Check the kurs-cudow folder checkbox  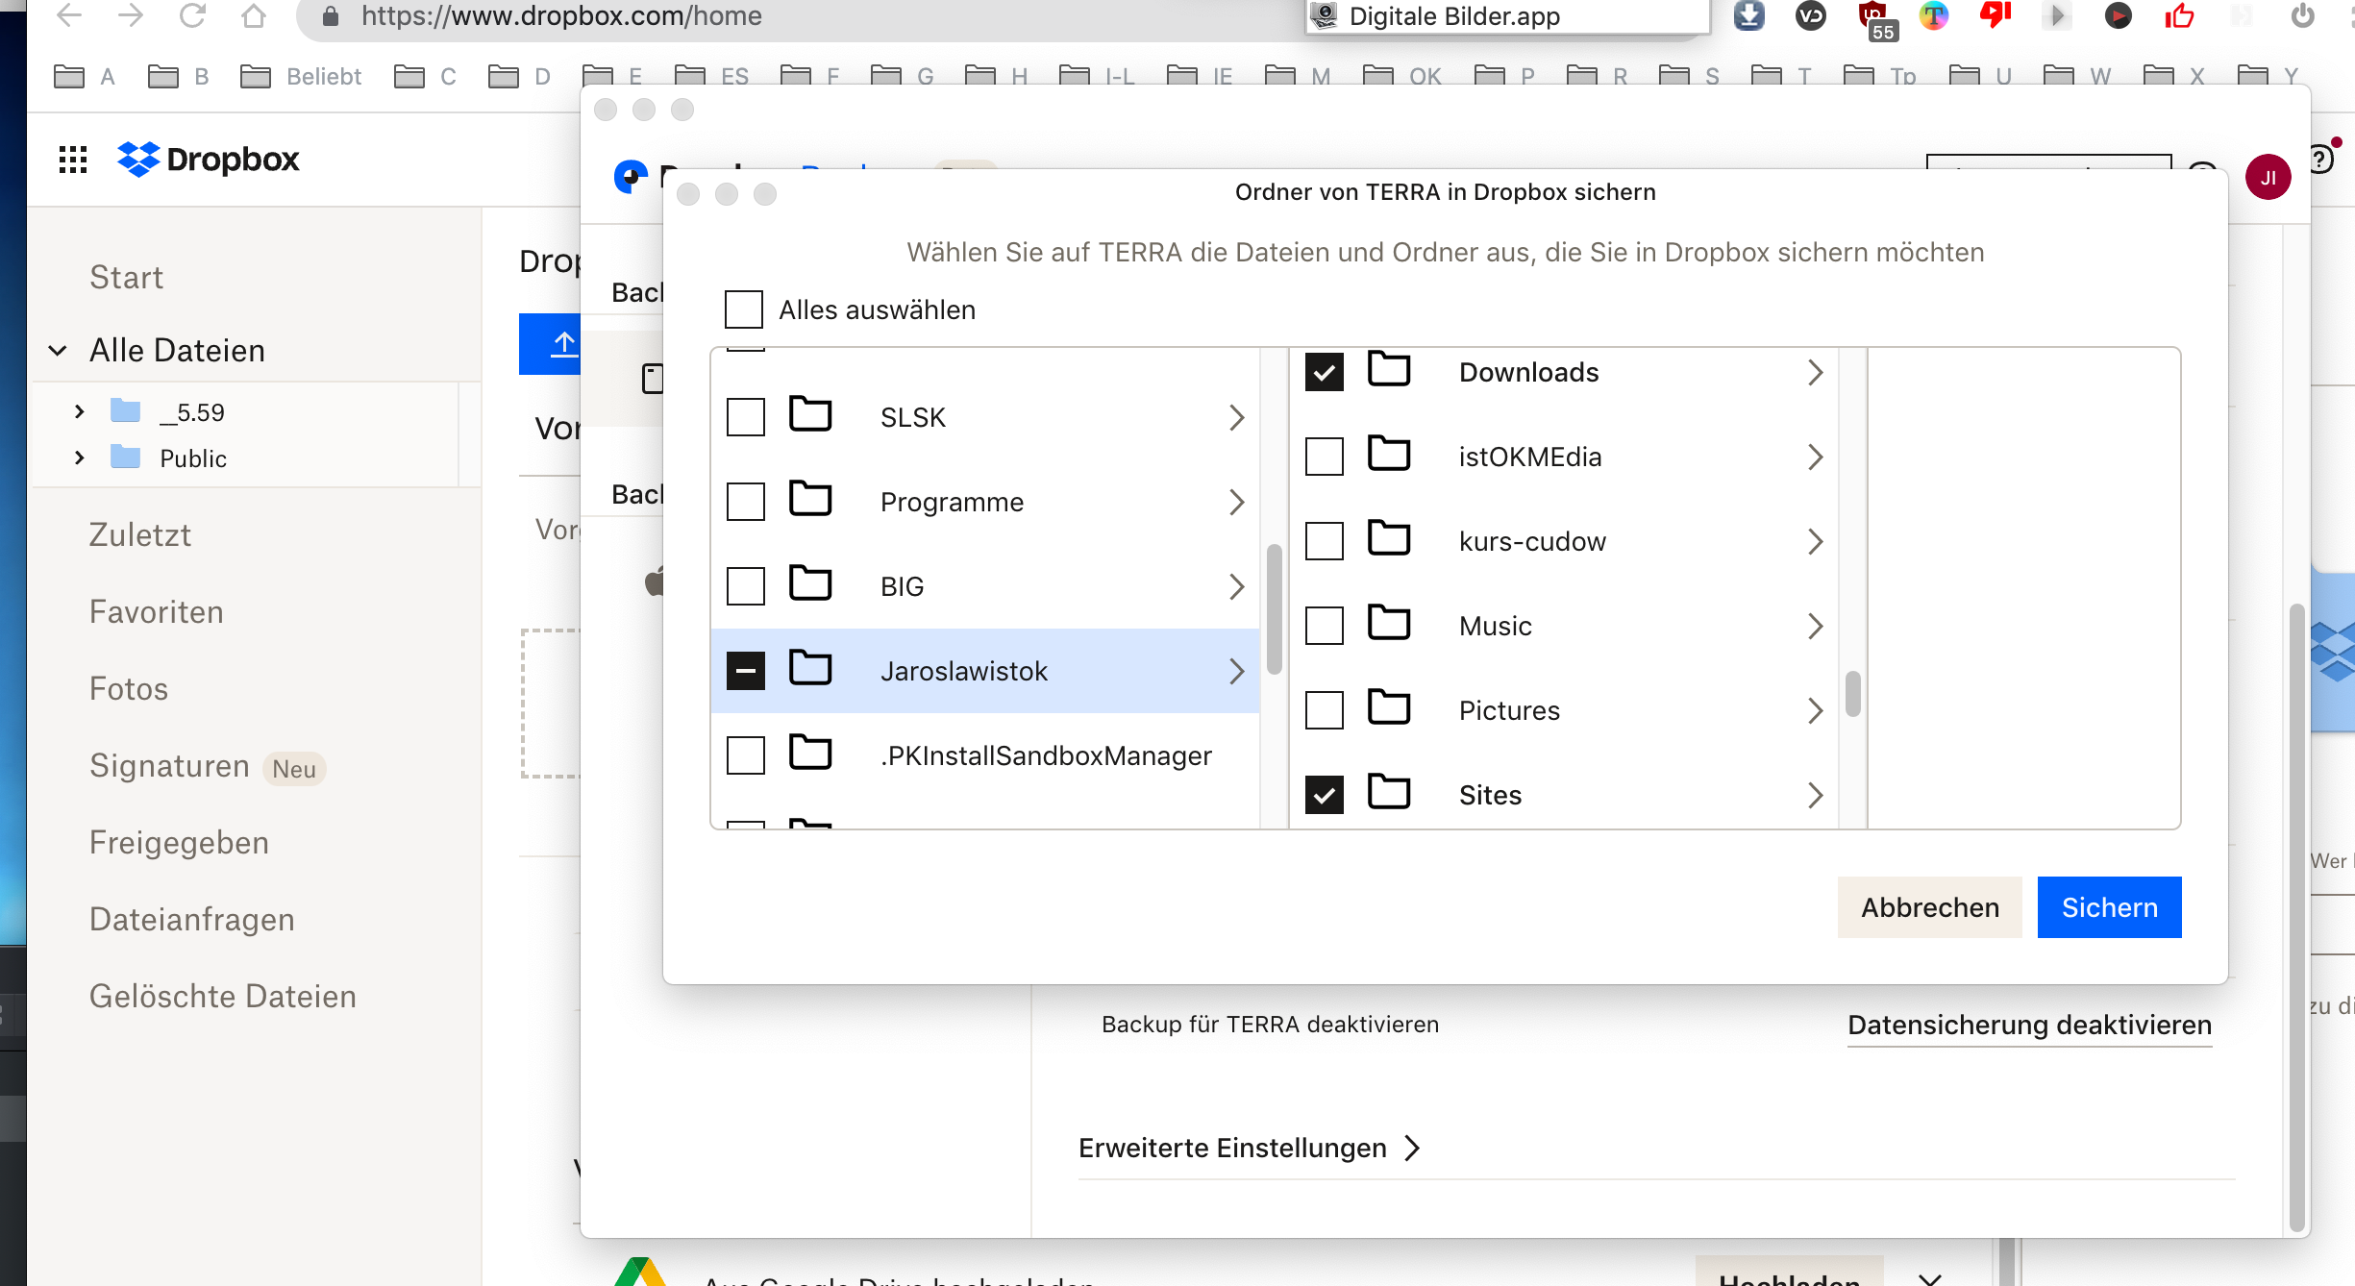1325,541
